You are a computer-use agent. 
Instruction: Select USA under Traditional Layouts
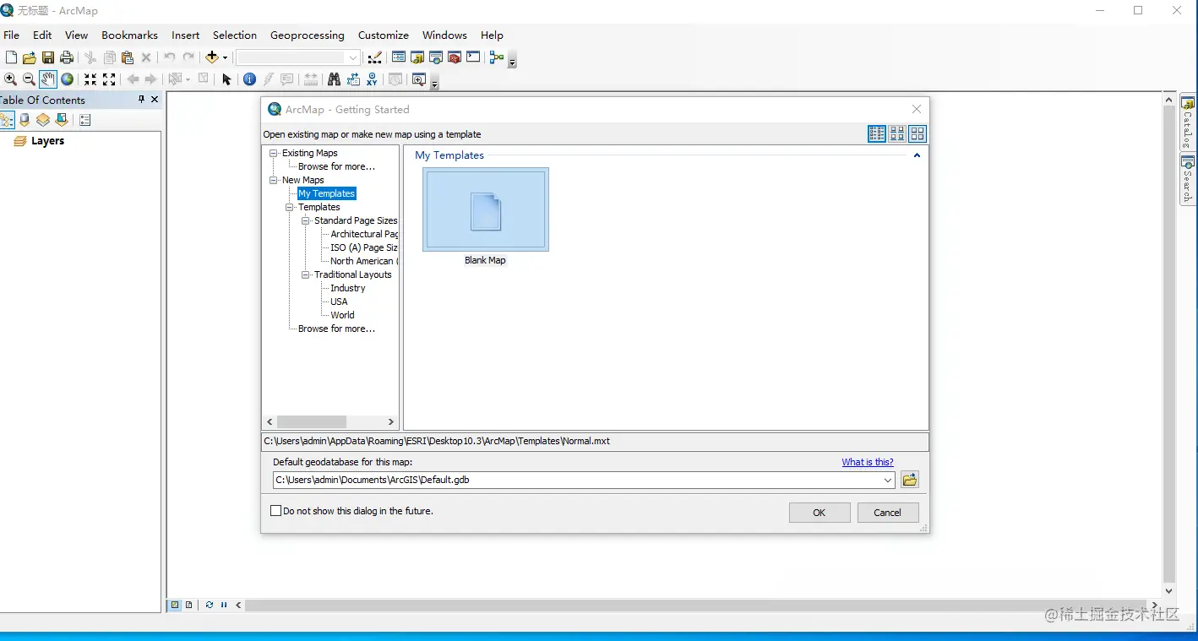pyautogui.click(x=339, y=301)
